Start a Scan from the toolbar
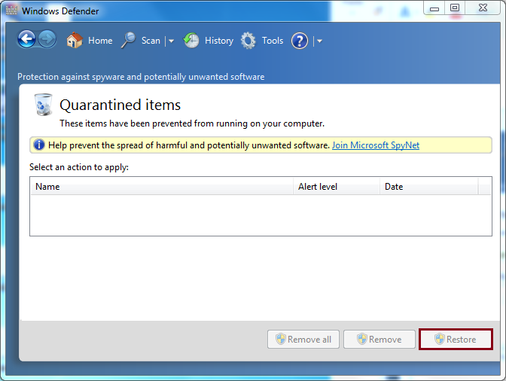Viewport: 506px width, 381px height. pos(151,41)
